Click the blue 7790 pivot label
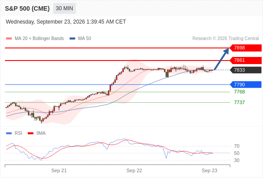Viewport: 263px width, 178px height. click(x=246, y=85)
